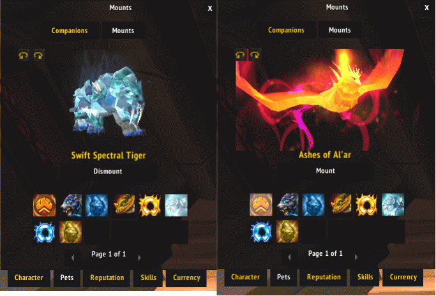
Task: Select orange chevron mount icon in left panel
Action: pos(45,205)
